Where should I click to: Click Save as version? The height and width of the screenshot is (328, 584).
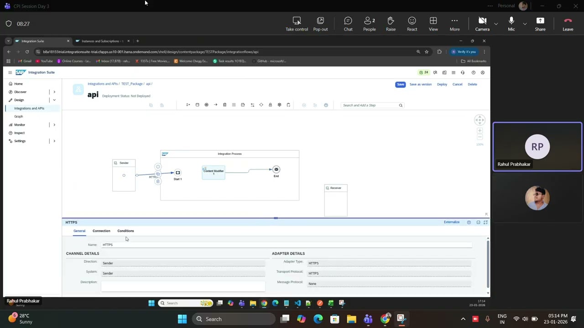tap(420, 84)
